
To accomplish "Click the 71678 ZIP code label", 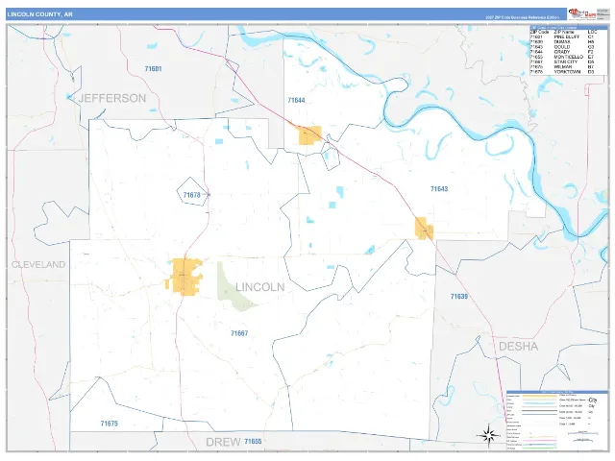I will 192,195.
